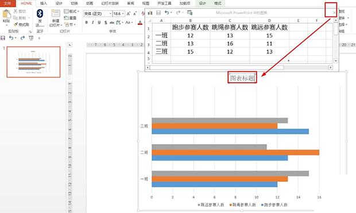Switch to the HOME ribbon tab
The width and height of the screenshot is (356, 213).
click(x=26, y=3)
